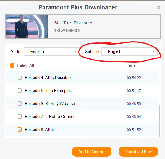
Task: Open the Audio language dropdown
Action: point(52,52)
